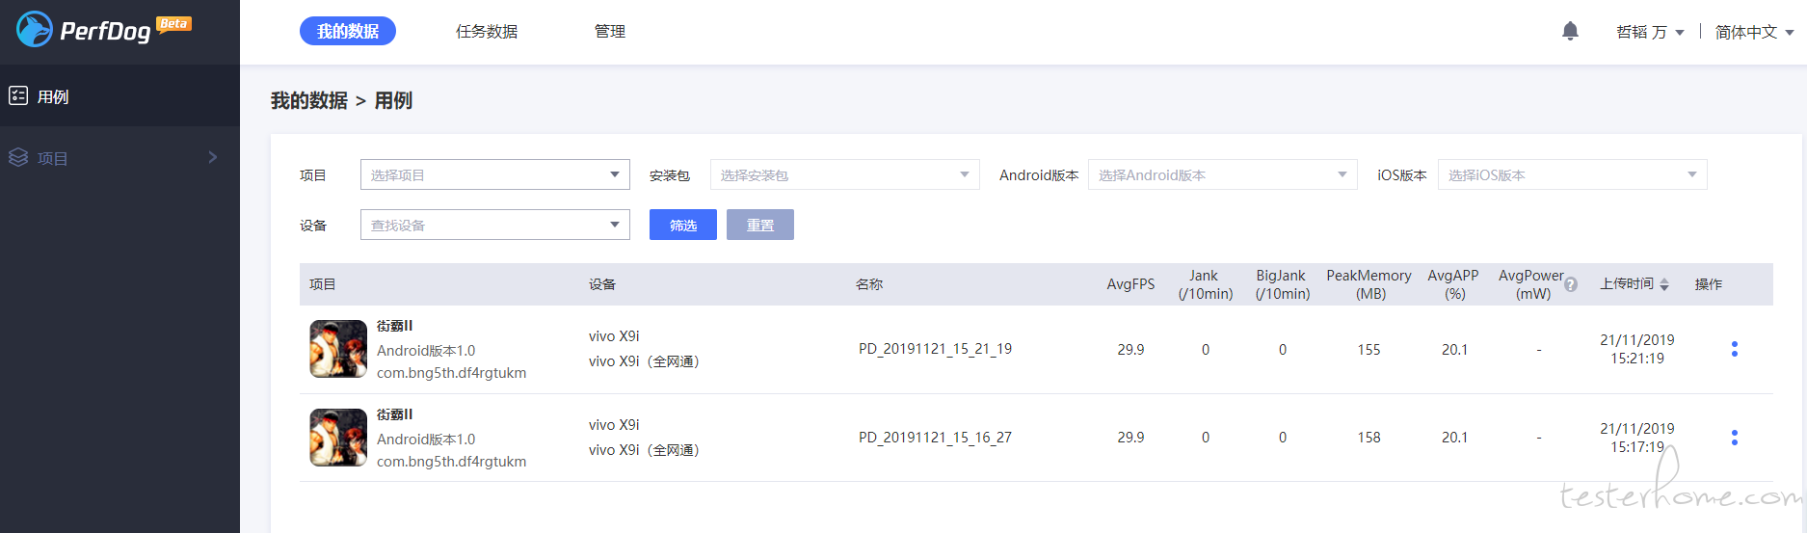This screenshot has width=1807, height=533.
Task: Open actions menu for PD_20191121_15_21_19
Action: [x=1734, y=349]
